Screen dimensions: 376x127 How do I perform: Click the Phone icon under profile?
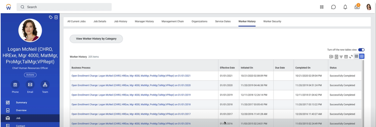(x=15, y=84)
